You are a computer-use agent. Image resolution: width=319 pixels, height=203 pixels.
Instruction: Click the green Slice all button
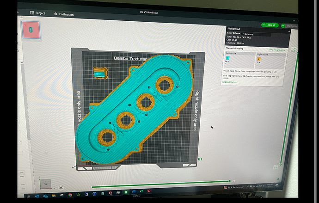[271, 25]
